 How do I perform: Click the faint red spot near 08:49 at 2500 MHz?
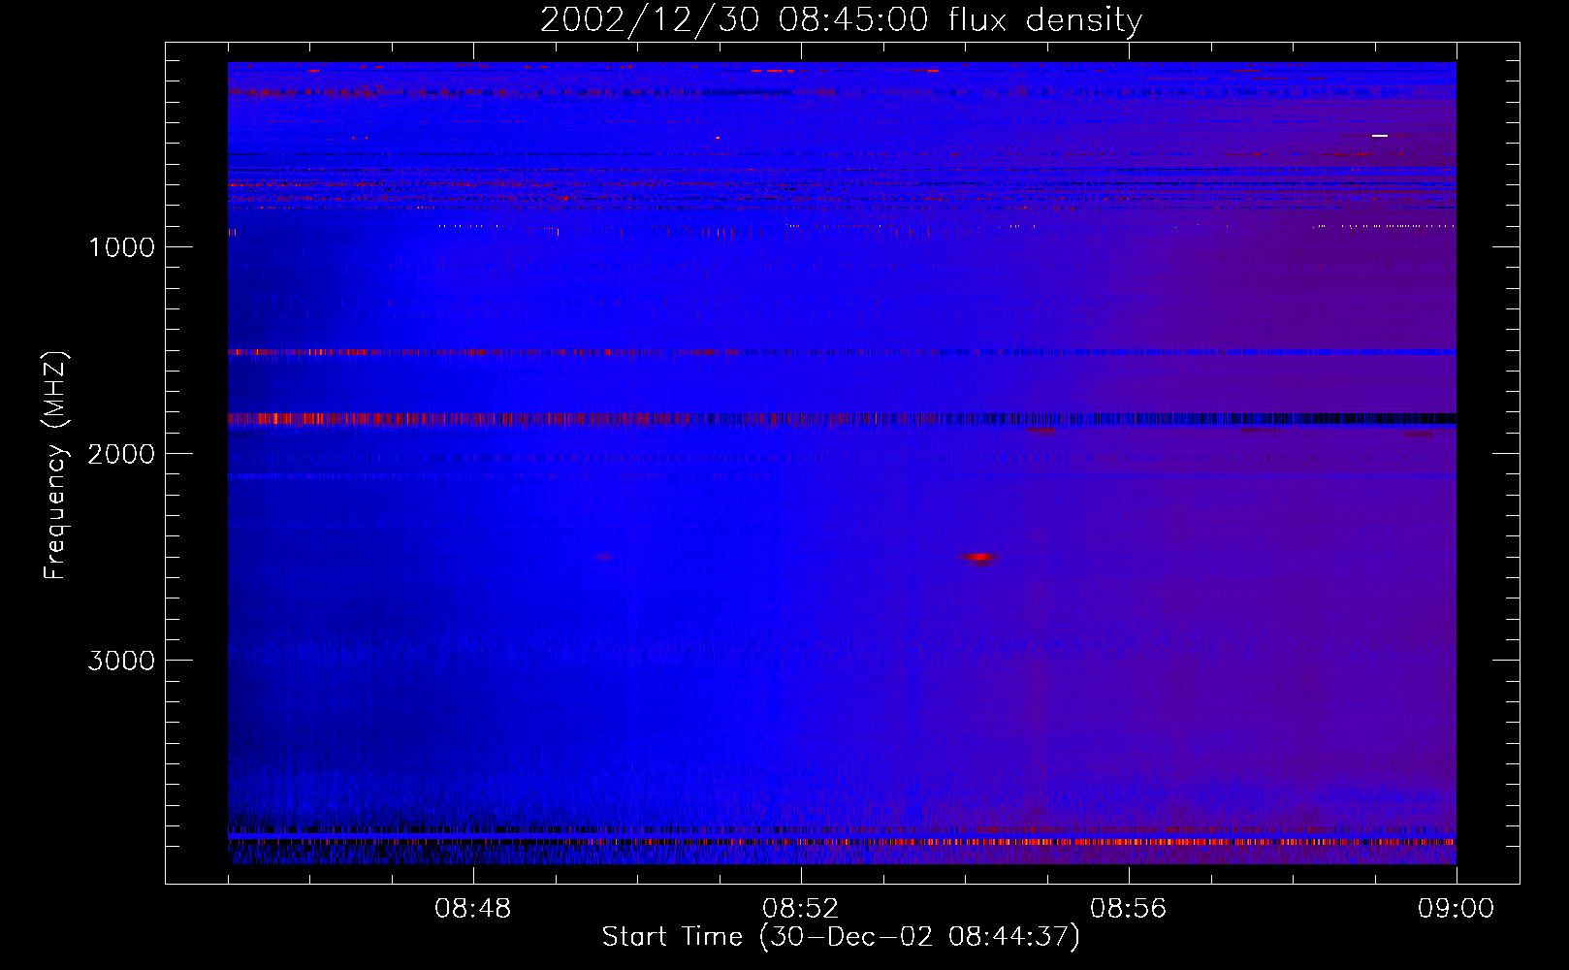tap(604, 557)
